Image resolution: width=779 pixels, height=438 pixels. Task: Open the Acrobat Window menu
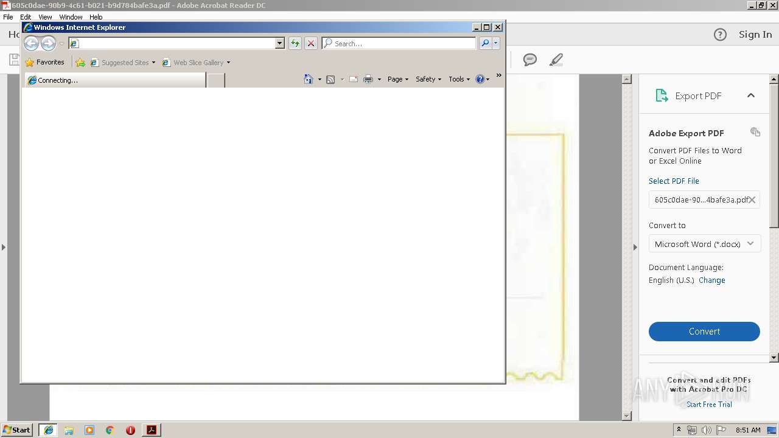(x=71, y=17)
